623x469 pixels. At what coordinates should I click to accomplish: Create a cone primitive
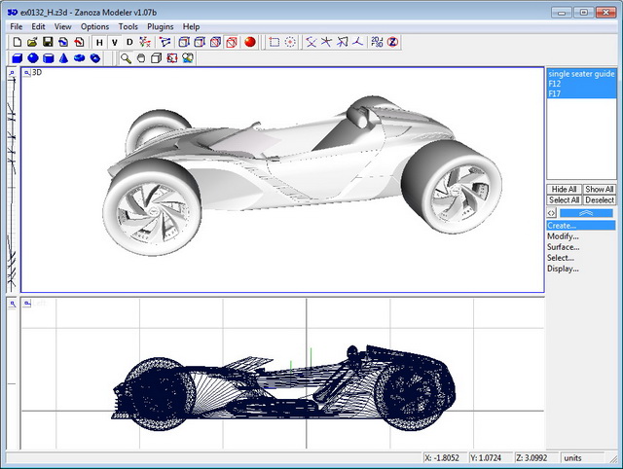click(63, 58)
